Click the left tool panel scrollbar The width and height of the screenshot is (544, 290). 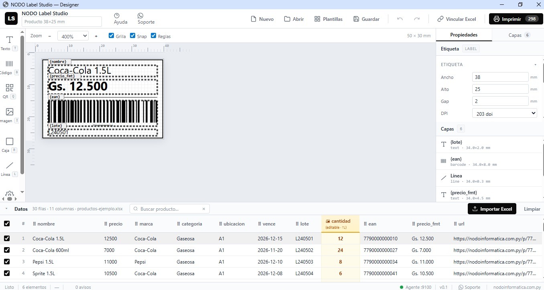coord(22,104)
